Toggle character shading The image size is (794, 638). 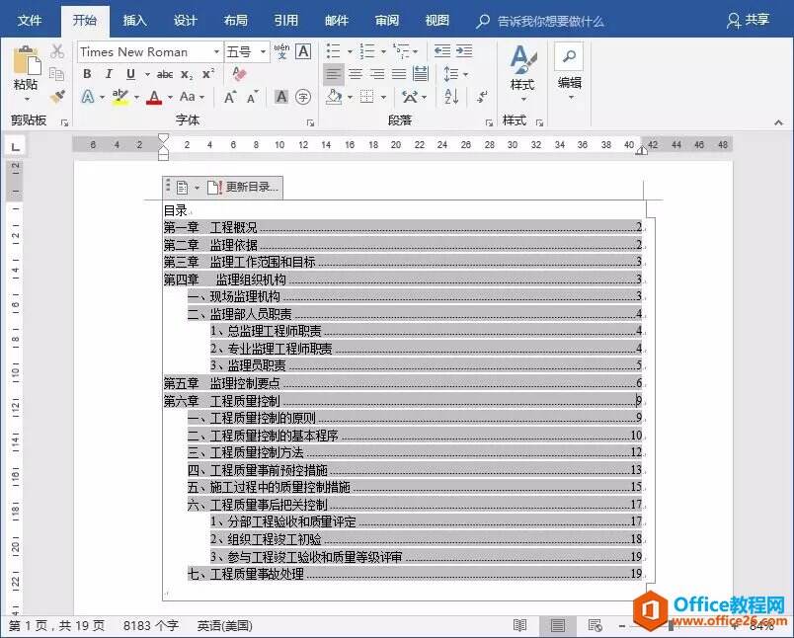(x=281, y=96)
